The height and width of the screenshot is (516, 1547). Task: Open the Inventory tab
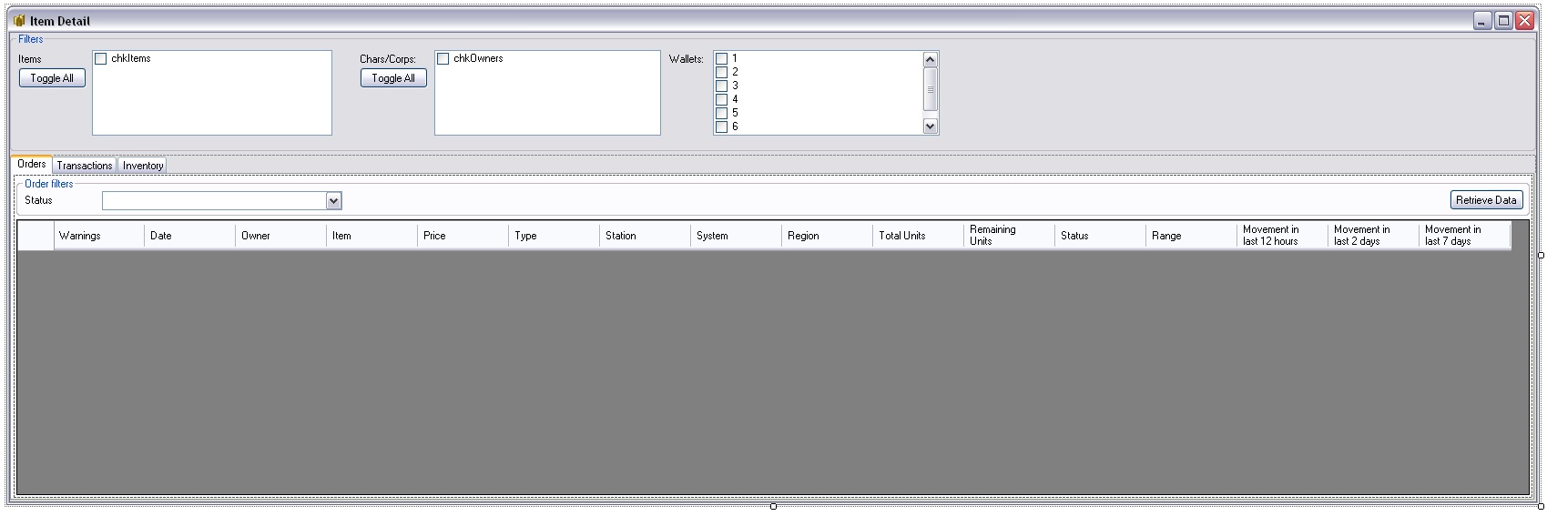point(143,166)
